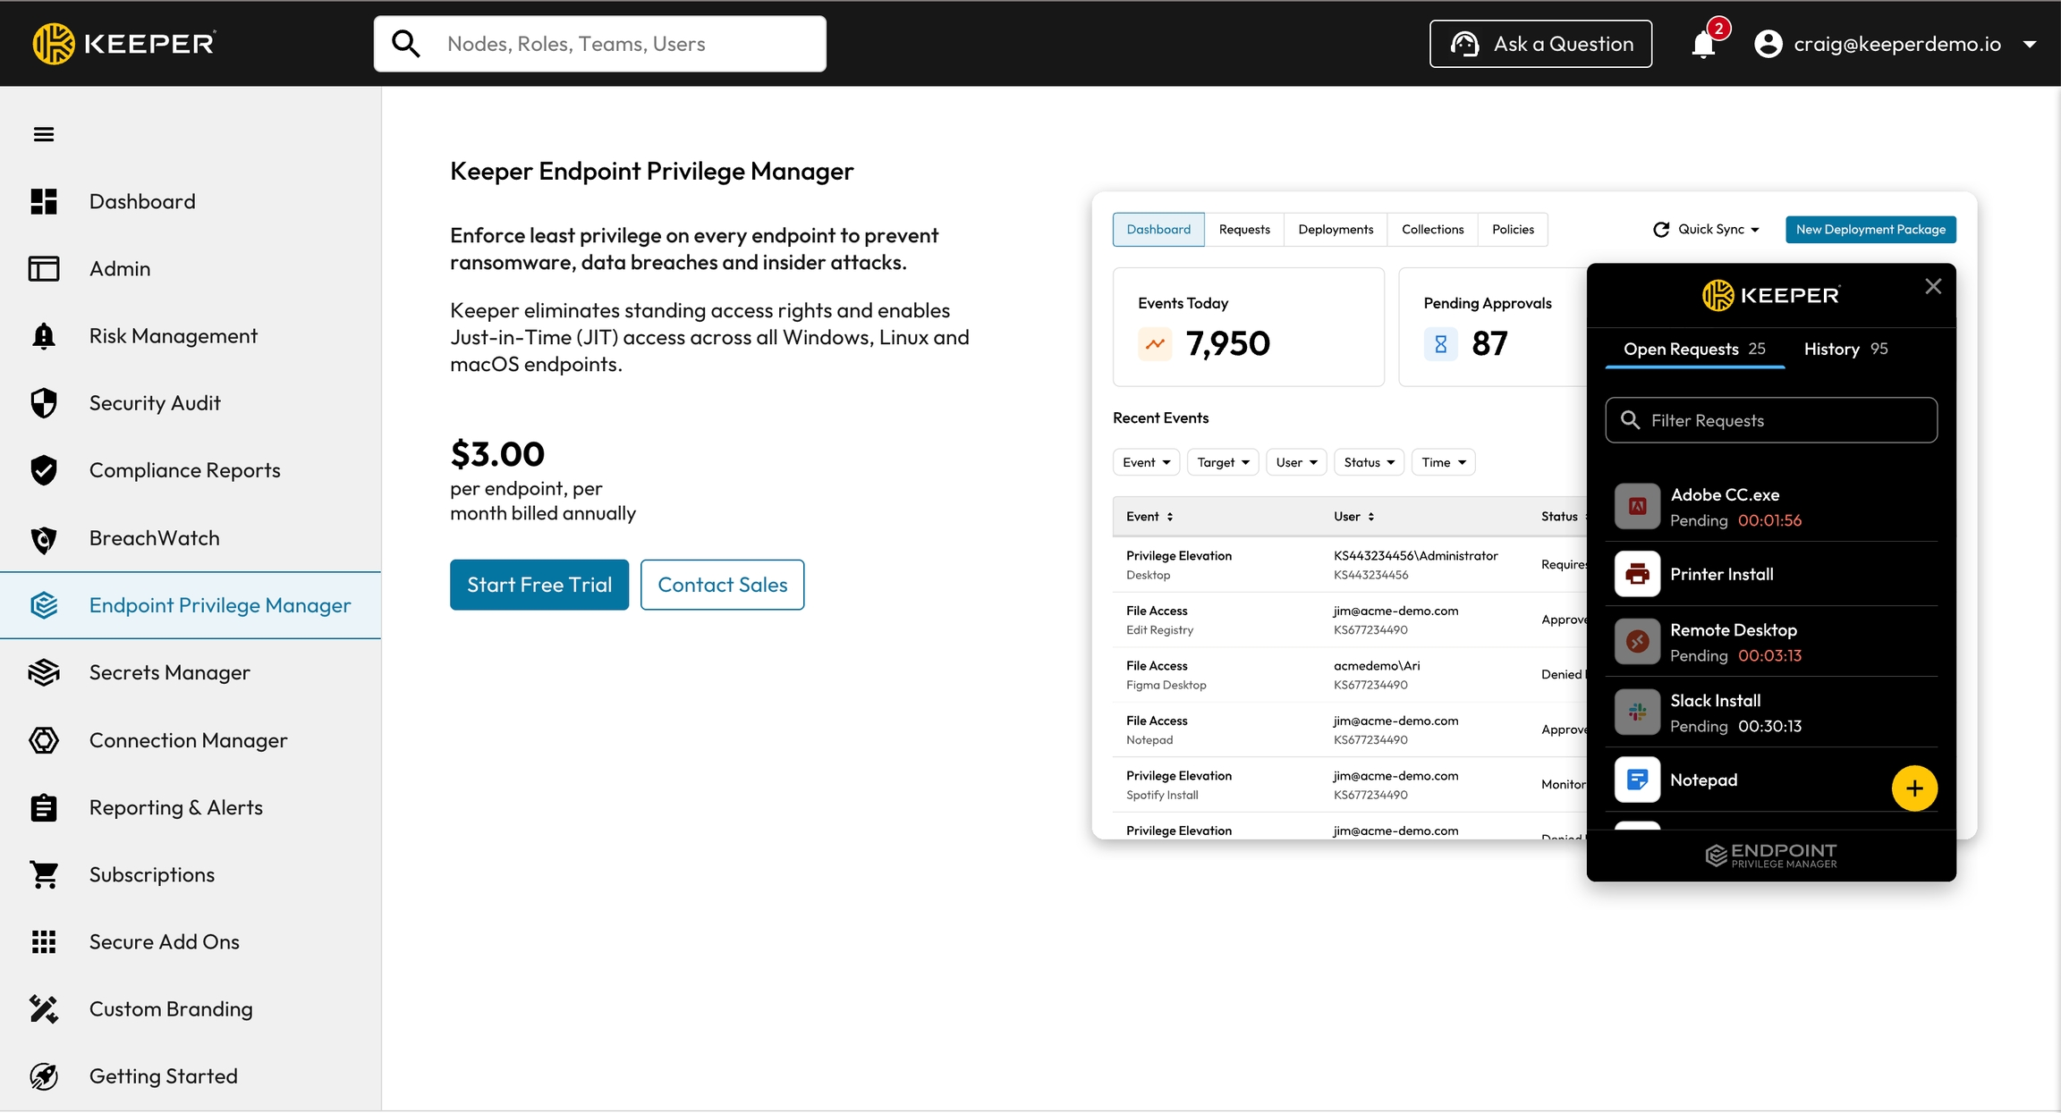The height and width of the screenshot is (1113, 2061).
Task: Open Reporting & Alerts menu item
Action: (176, 807)
